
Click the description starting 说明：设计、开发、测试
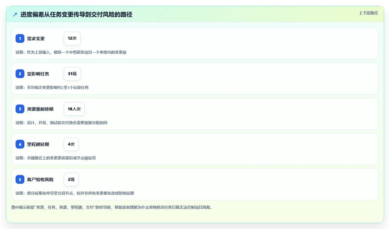click(x=61, y=123)
